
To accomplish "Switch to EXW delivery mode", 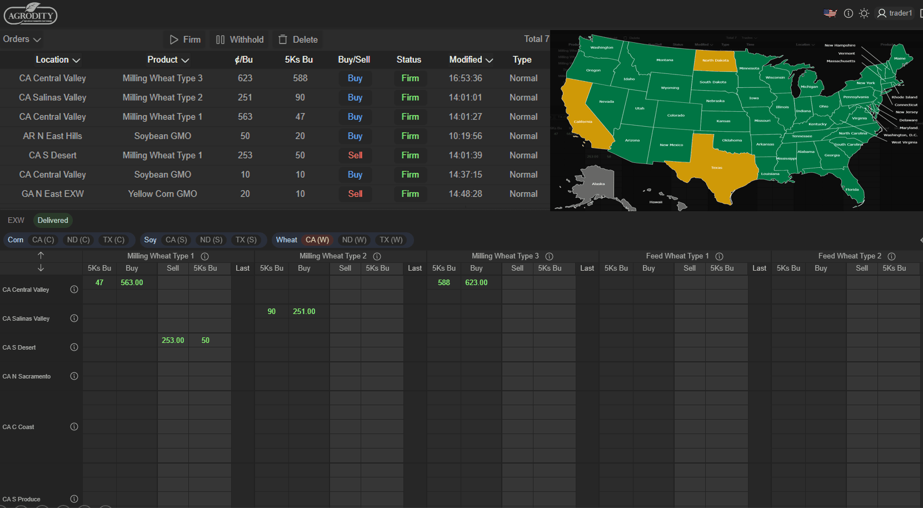I will pos(16,221).
